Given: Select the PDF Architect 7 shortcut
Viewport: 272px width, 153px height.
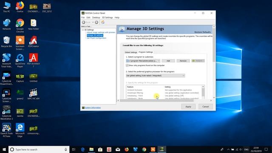Looking at the screenshot, I should click(x=34, y=60).
